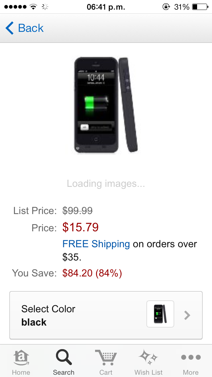The width and height of the screenshot is (212, 377).
Task: Tap the battery icon in status bar
Action: click(x=200, y=7)
